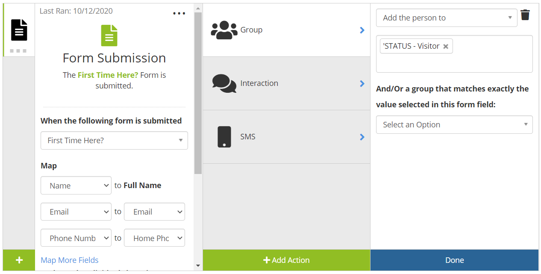Click the black form document icon in sidebar
This screenshot has height=274, width=541.
point(19,30)
